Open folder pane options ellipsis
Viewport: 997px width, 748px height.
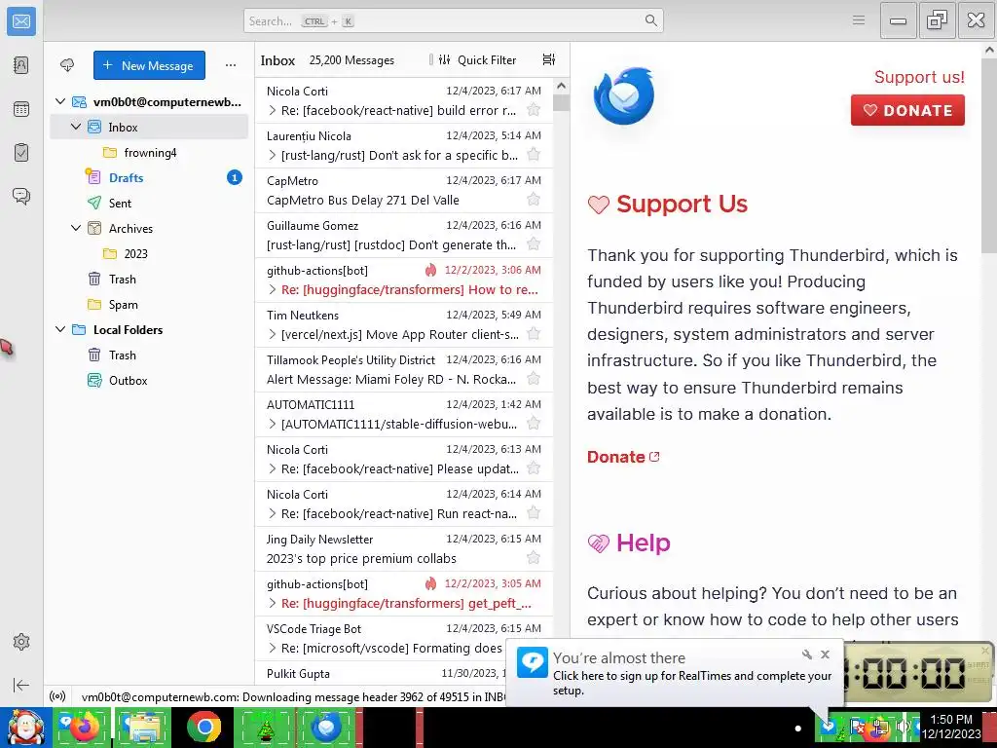tap(231, 65)
